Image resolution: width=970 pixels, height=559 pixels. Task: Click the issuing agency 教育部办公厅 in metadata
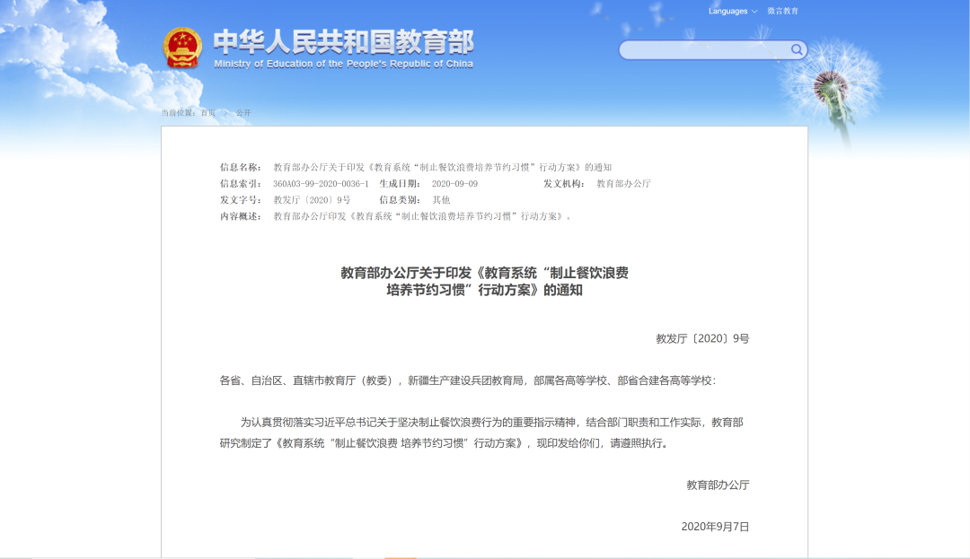point(623,183)
